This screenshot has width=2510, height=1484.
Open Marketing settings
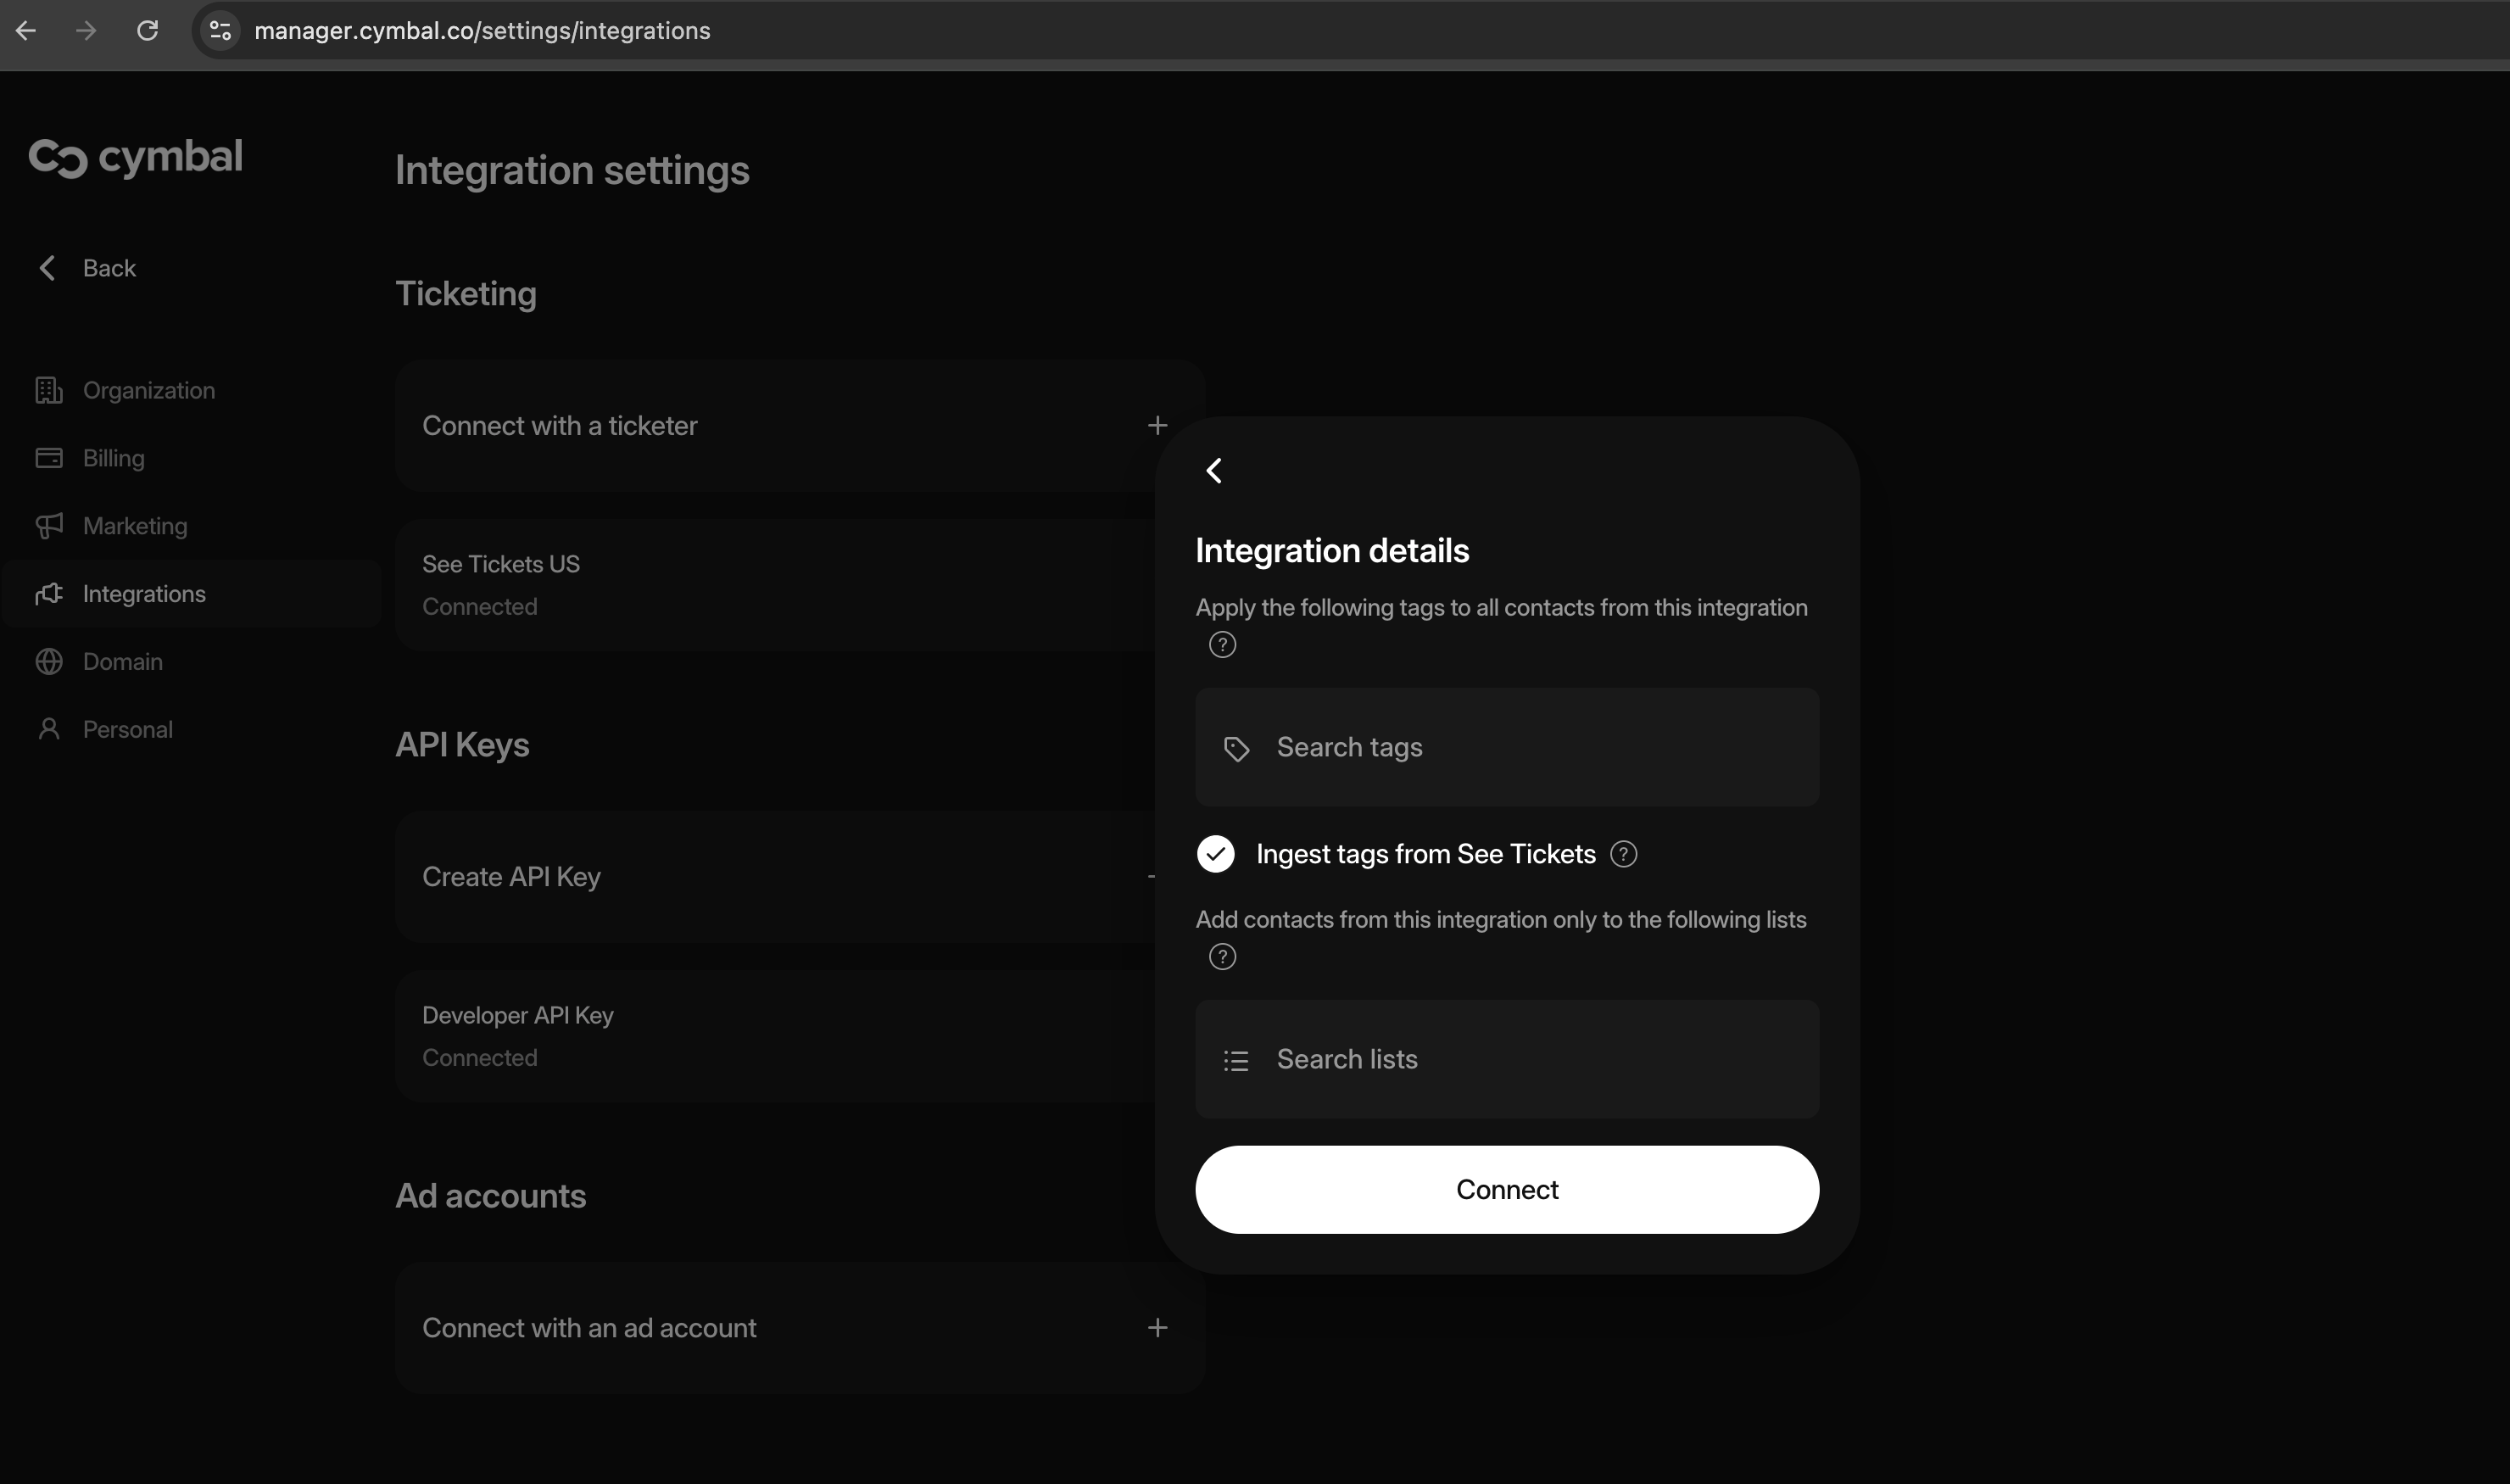[x=135, y=526]
